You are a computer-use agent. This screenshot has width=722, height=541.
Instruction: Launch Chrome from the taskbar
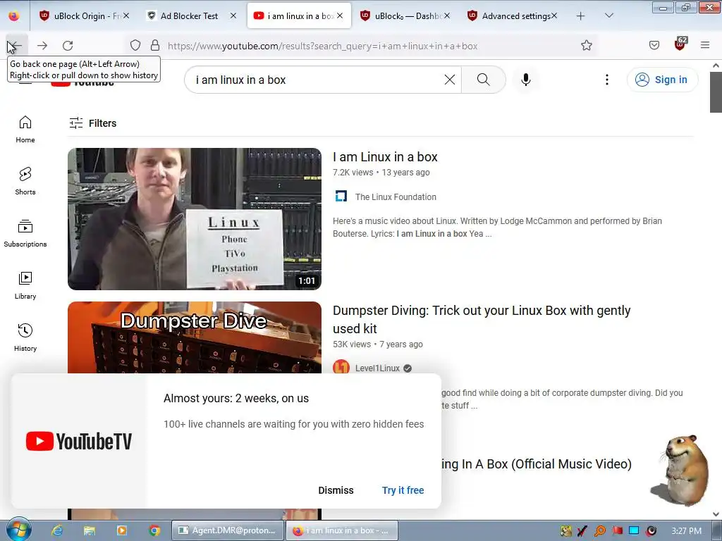click(x=154, y=530)
